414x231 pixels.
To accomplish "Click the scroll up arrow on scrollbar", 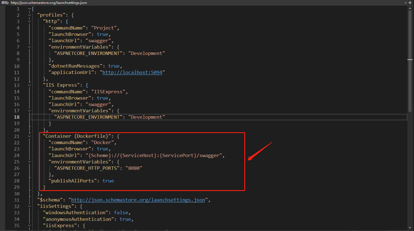I will pyautogui.click(x=410, y=8).
